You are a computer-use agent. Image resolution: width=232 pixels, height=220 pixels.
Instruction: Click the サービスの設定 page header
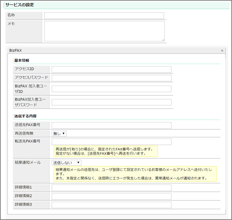(x=21, y=5)
